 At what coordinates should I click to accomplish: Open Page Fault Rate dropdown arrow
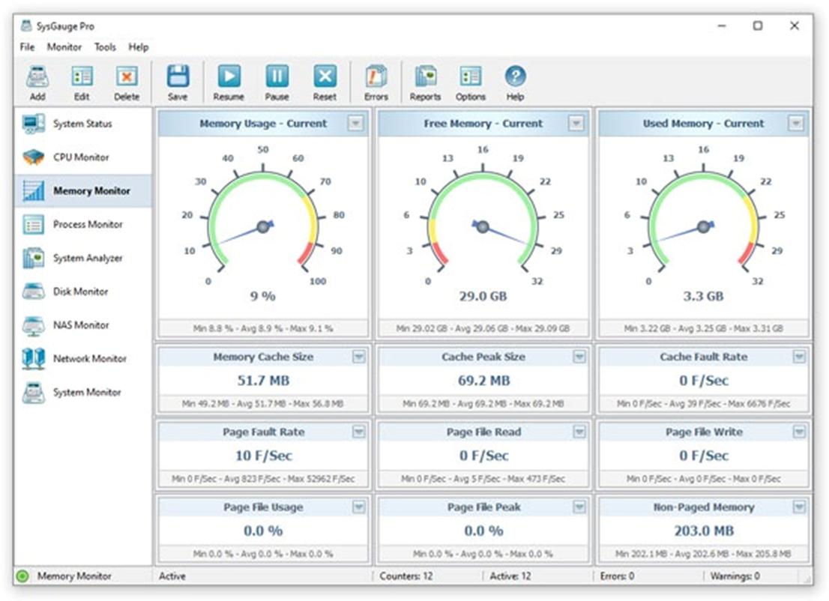click(x=359, y=432)
